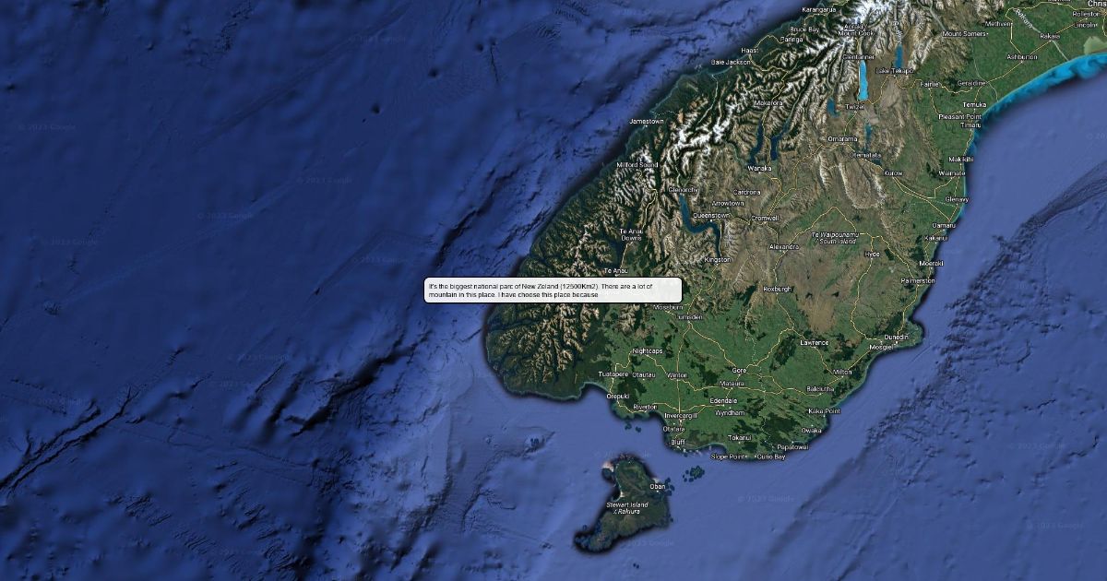Select the Te Waipounamu South Island label
Image resolution: width=1107 pixels, height=581 pixels.
(x=834, y=238)
